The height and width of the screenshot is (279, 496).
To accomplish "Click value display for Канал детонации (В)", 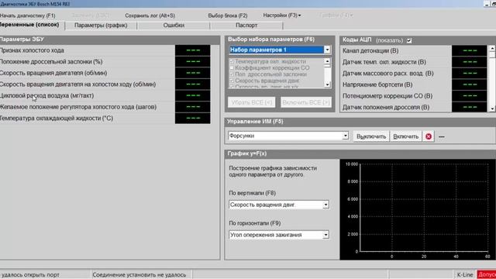I will click(x=470, y=50).
